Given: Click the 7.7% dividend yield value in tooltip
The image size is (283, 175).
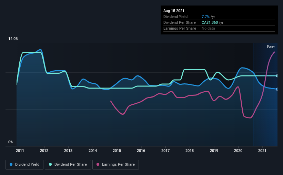Looking at the screenshot, I should tap(205, 17).
